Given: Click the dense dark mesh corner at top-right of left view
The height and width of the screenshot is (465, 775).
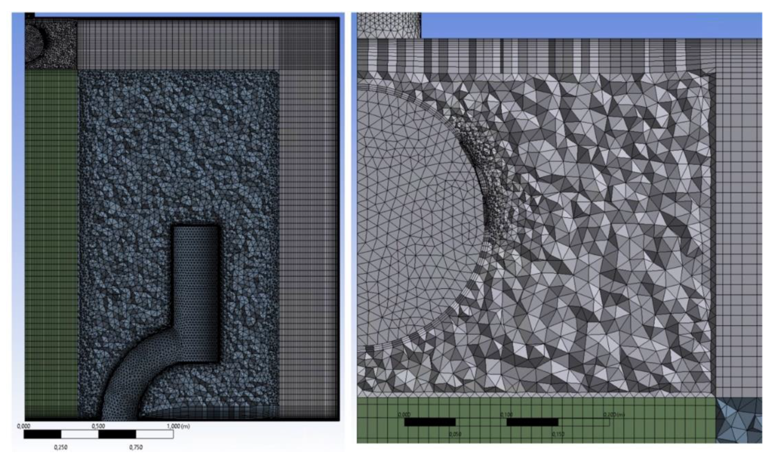Looking at the screenshot, I should (x=307, y=45).
